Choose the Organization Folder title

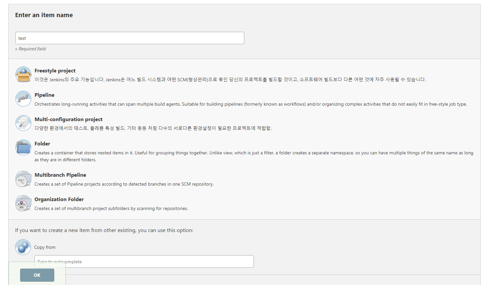(59, 199)
